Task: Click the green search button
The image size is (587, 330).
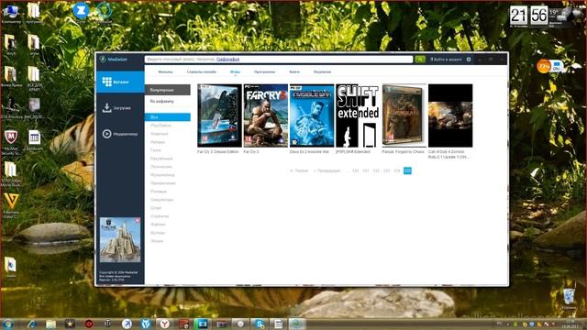Action: [420, 59]
